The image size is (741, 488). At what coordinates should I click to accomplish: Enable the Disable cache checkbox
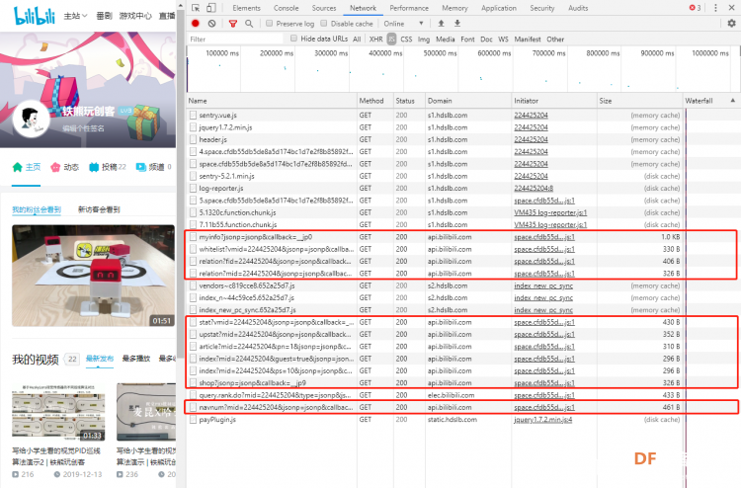point(324,23)
